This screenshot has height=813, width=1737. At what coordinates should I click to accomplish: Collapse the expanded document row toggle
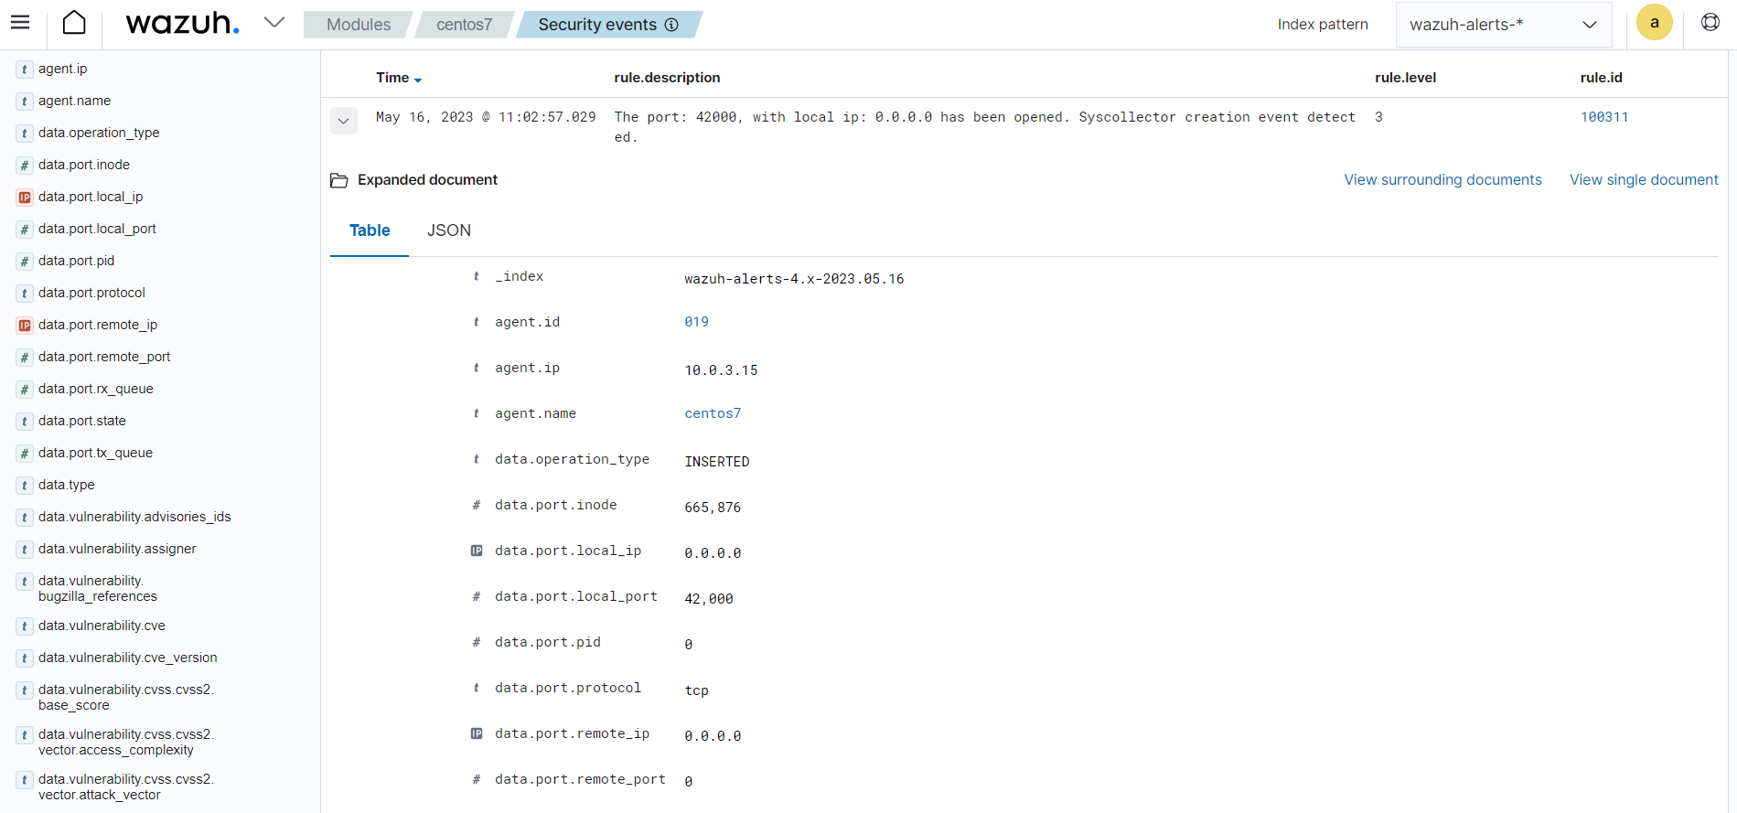coord(344,121)
